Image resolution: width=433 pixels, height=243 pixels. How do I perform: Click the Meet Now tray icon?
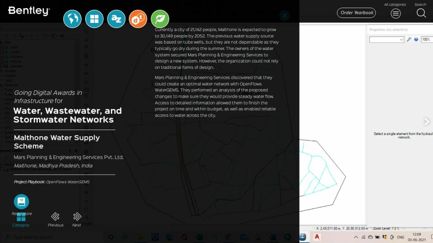[392, 237]
